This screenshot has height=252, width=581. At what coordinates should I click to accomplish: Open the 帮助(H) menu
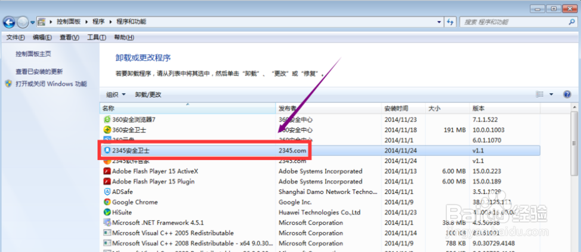coord(124,38)
